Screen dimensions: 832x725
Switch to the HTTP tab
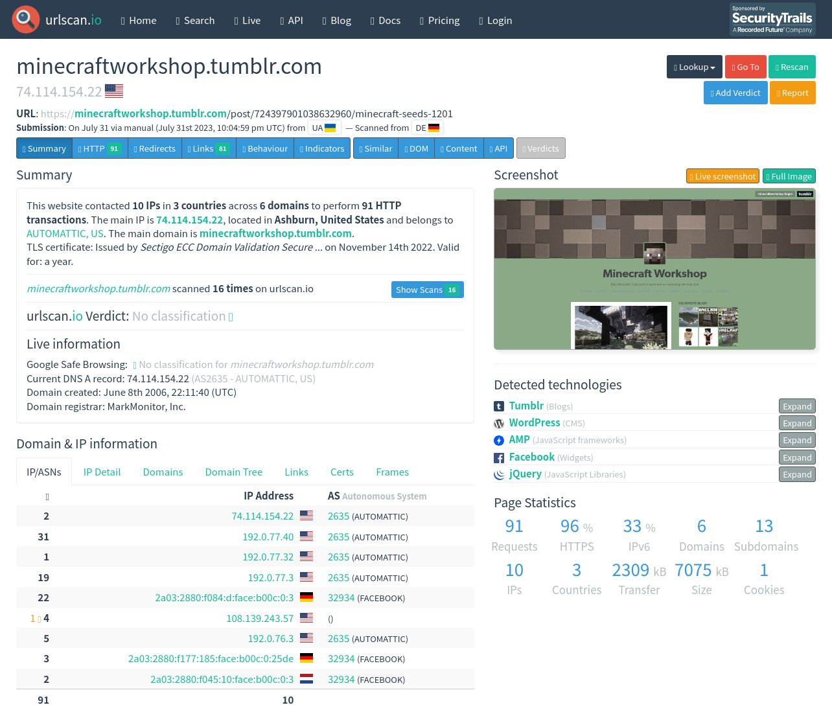100,148
